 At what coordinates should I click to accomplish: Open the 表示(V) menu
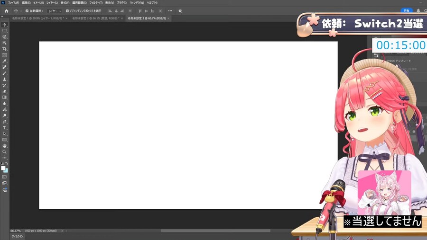tap(110, 3)
